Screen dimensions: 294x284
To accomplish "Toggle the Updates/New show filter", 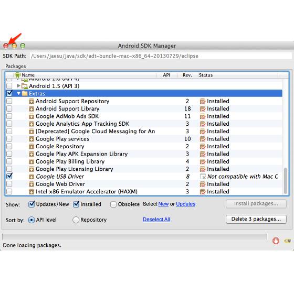I will [x=31, y=204].
